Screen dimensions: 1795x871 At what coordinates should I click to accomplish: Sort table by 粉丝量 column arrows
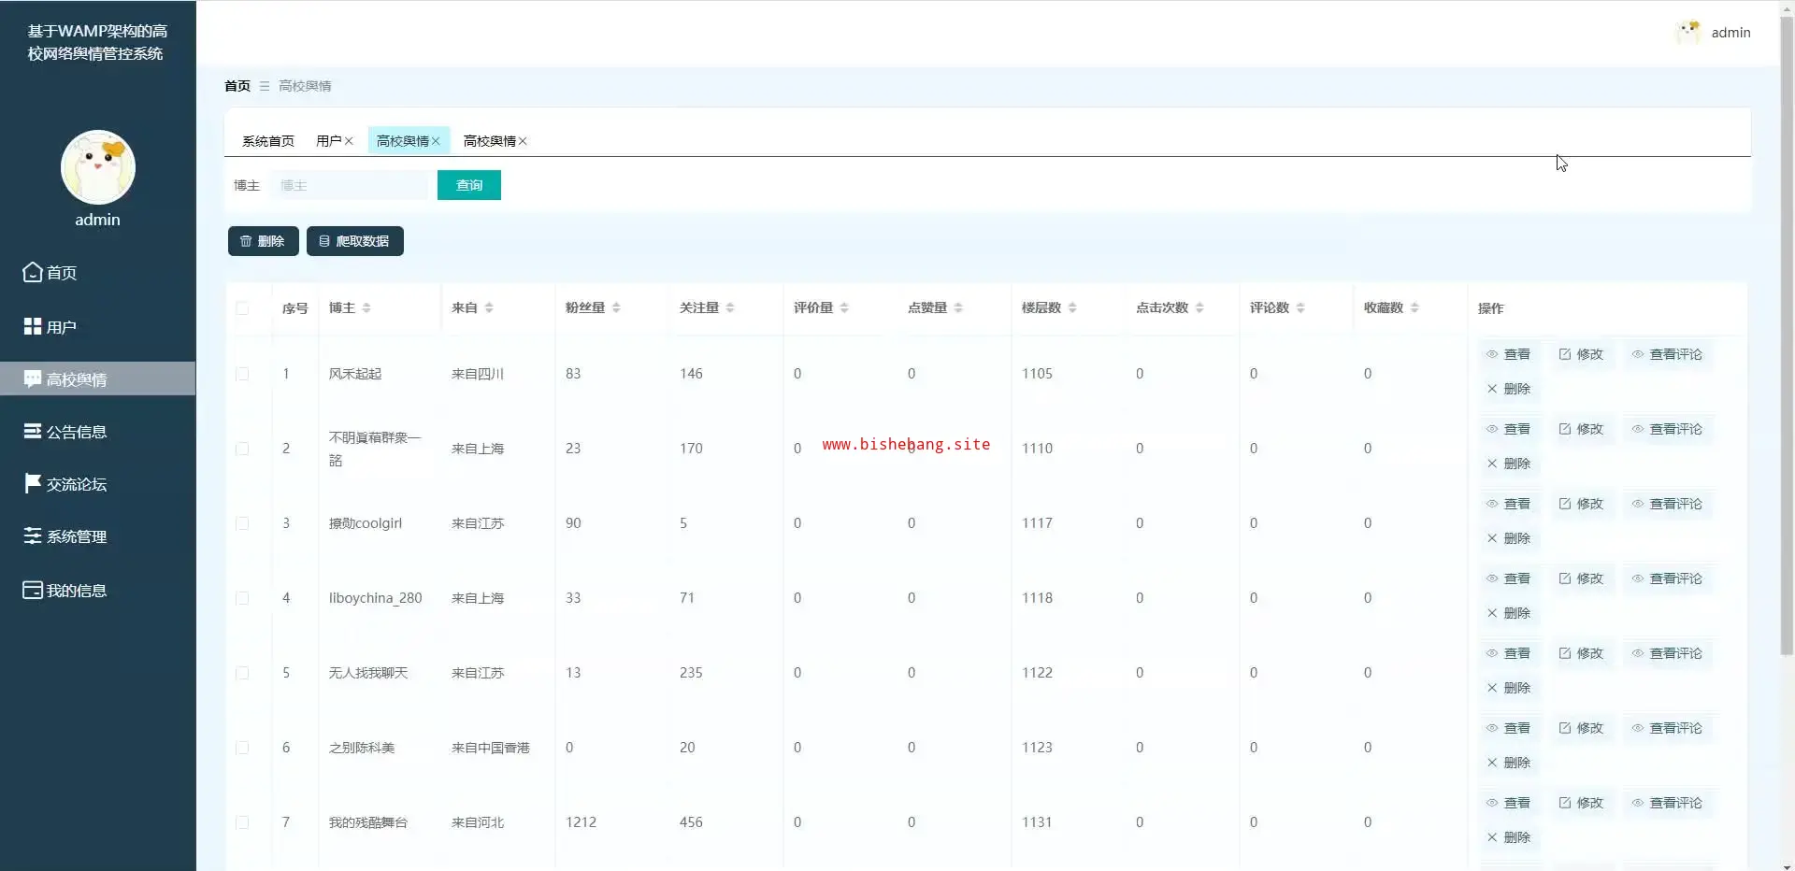tap(616, 307)
